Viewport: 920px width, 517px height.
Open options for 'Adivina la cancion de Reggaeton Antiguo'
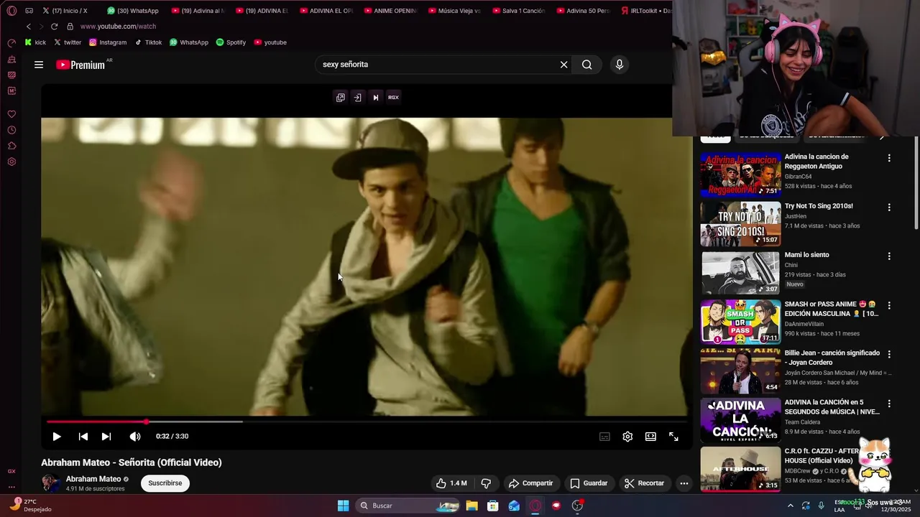point(889,158)
